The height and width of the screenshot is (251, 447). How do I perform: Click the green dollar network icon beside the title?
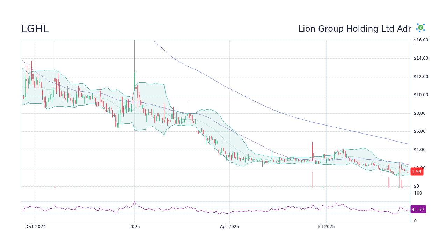pos(420,28)
